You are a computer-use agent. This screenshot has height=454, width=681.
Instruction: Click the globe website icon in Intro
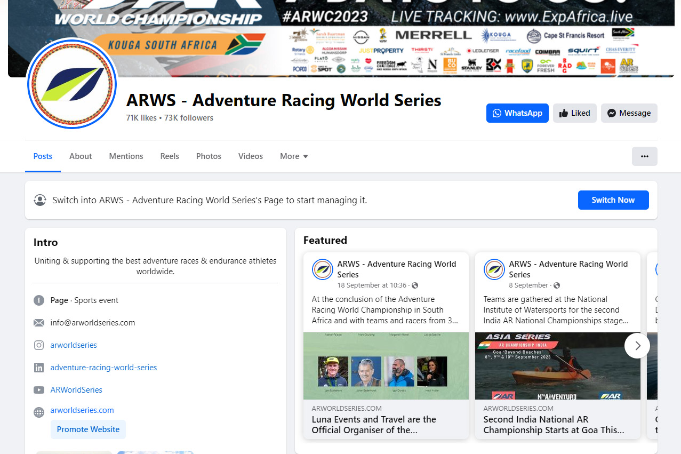click(x=39, y=412)
